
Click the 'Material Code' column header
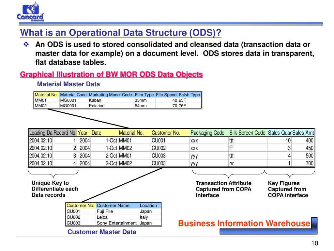click(x=73, y=95)
